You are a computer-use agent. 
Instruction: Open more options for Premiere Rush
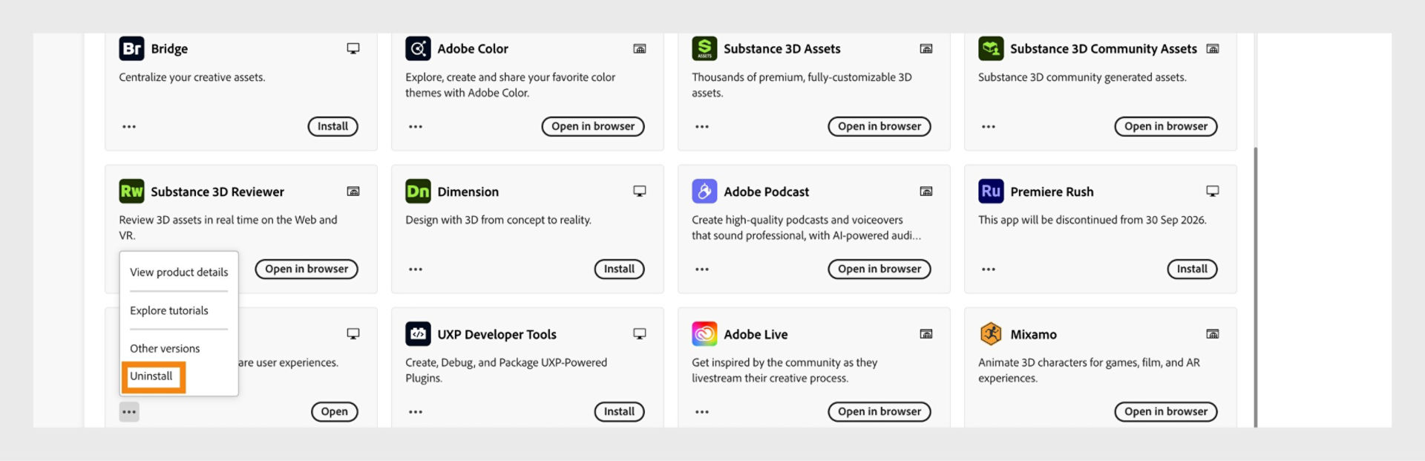(989, 269)
